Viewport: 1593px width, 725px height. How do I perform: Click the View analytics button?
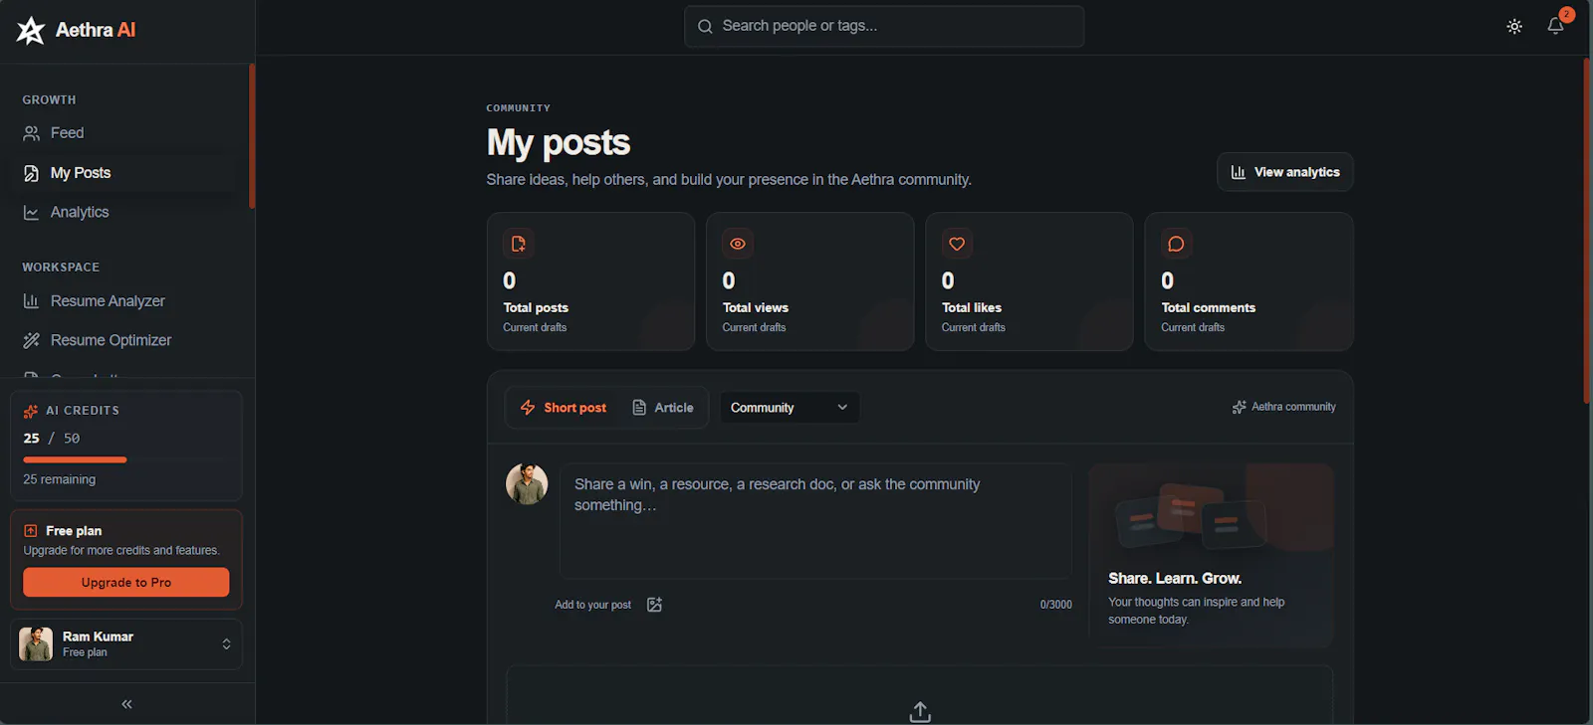(1285, 172)
